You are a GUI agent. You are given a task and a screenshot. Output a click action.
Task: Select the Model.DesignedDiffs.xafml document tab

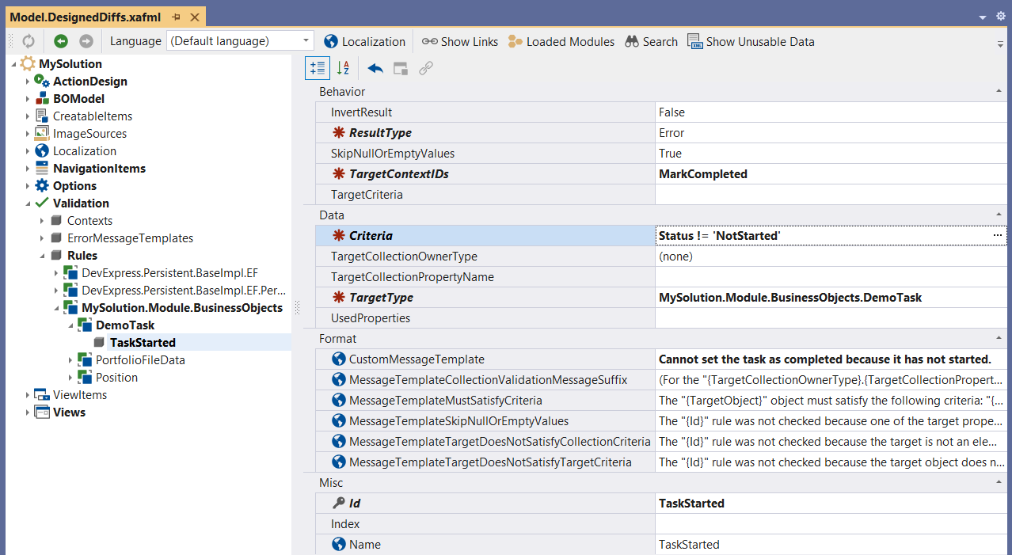click(x=87, y=17)
